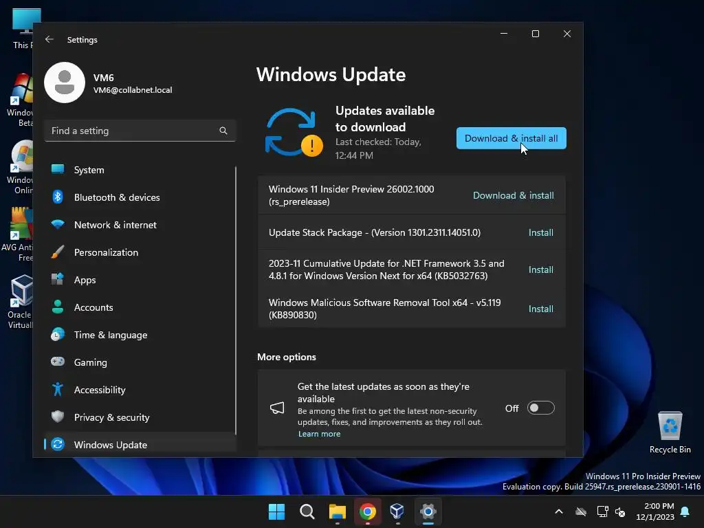The width and height of the screenshot is (704, 528).
Task: Click the VM6@collabnet.local account email
Action: coord(133,90)
